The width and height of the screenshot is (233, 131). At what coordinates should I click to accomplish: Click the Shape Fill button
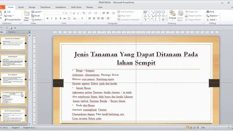click(192, 12)
